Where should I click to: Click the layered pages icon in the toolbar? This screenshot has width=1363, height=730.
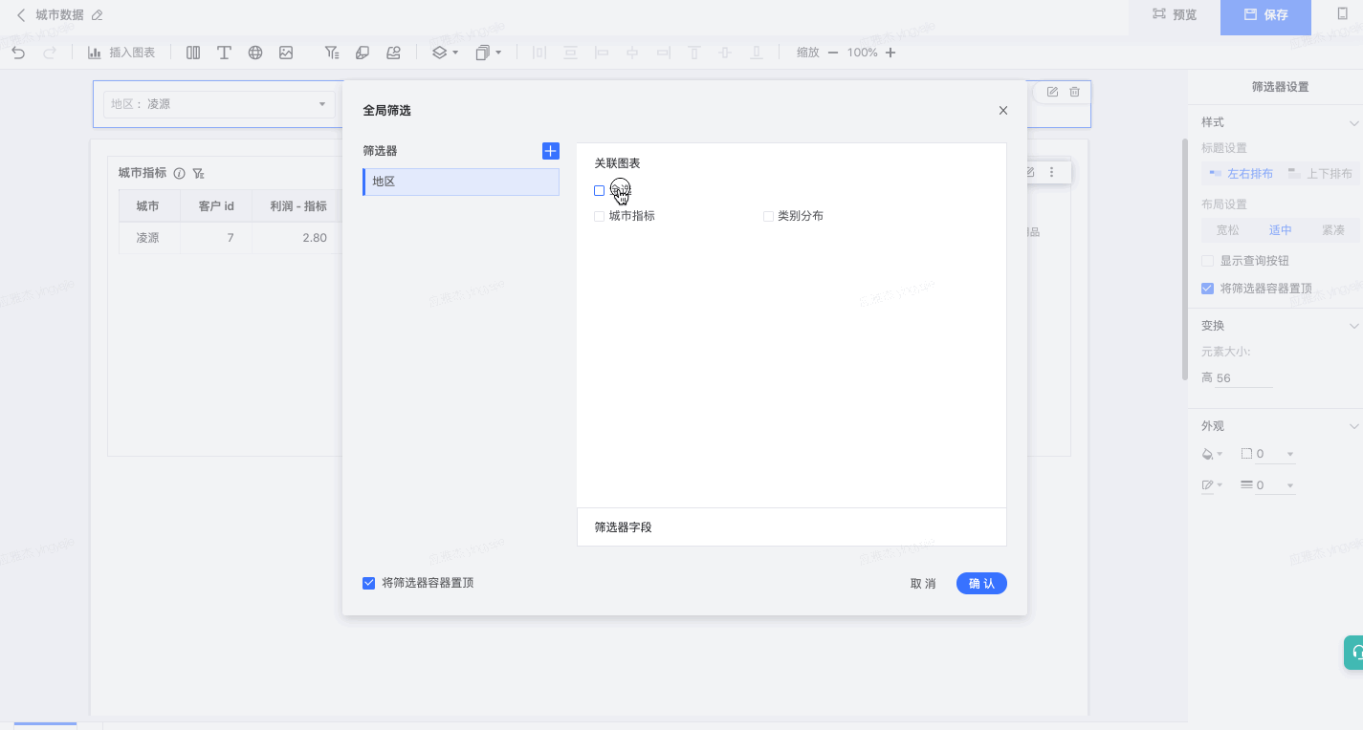tap(363, 53)
